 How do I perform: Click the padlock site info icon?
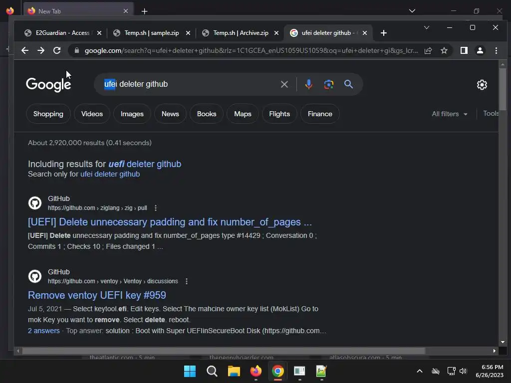(x=76, y=50)
